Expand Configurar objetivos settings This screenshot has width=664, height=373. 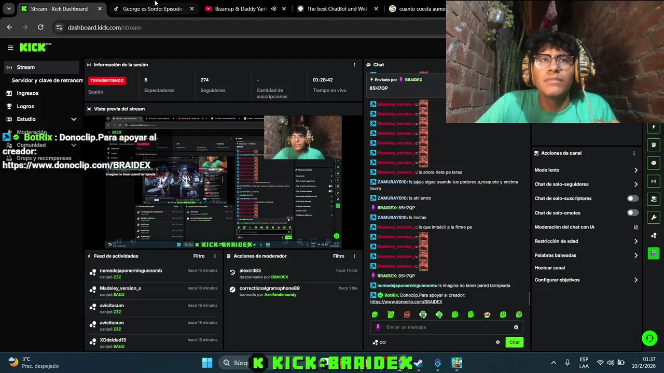pyautogui.click(x=636, y=280)
